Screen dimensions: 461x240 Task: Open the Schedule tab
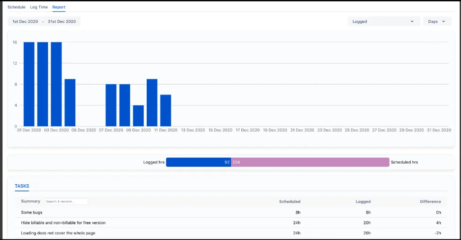tap(17, 7)
